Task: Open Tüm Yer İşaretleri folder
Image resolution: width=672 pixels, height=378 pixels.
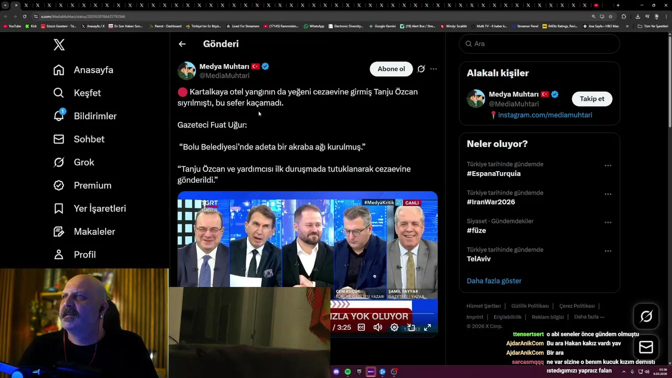Action: (653, 26)
